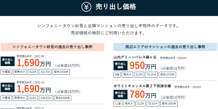
Task: Click the 南東向き tag in first listing
Action: coord(20,72)
